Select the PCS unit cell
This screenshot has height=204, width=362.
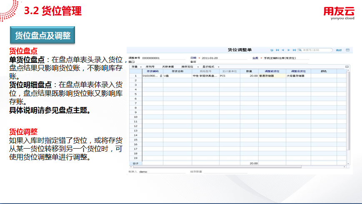tap(230, 76)
